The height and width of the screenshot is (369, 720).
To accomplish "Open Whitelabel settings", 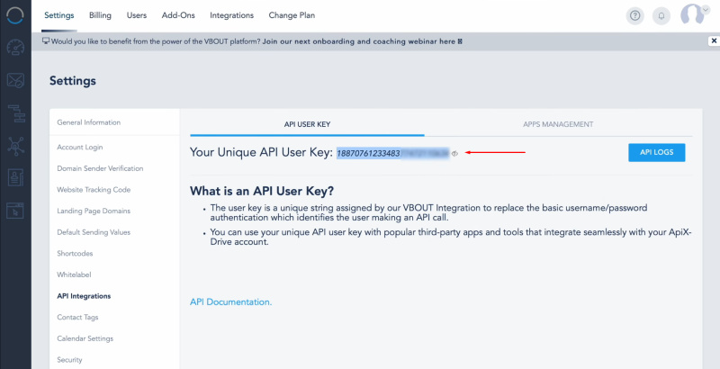I will (x=74, y=274).
